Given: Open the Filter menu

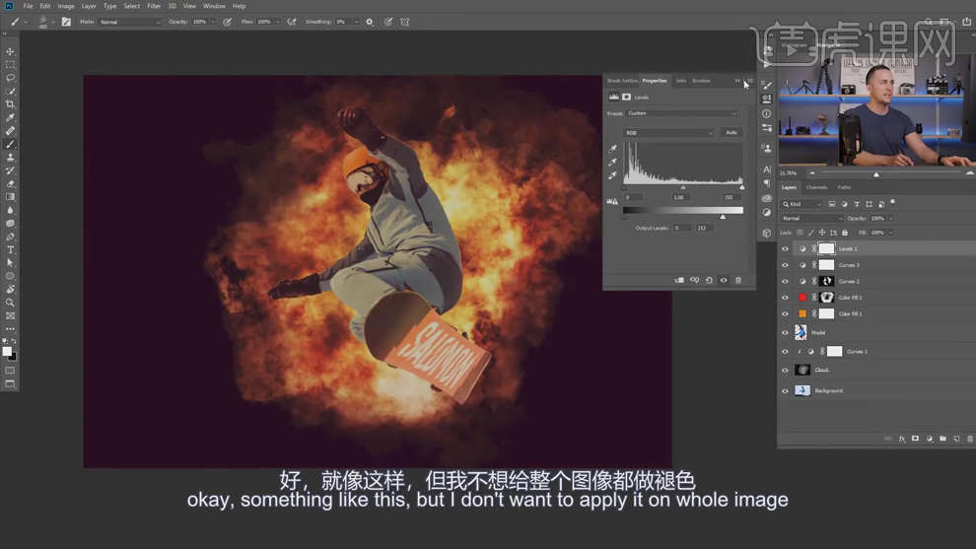Looking at the screenshot, I should (154, 6).
